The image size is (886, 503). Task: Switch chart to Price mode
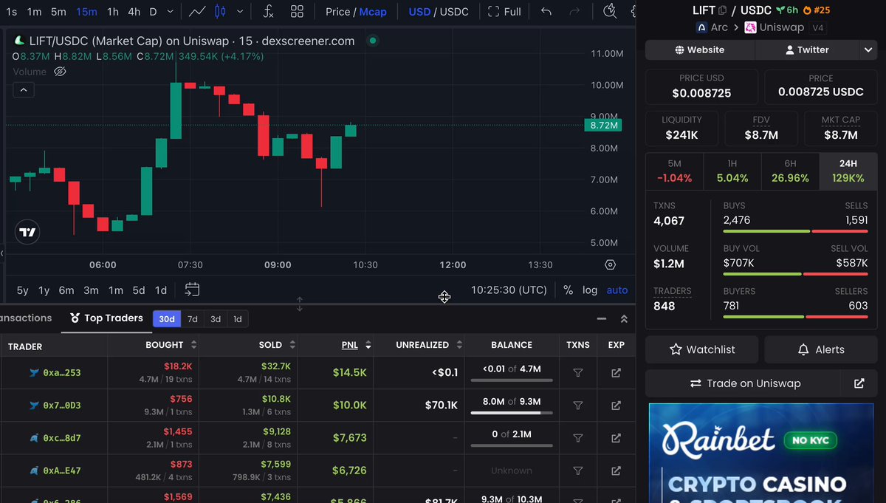click(337, 12)
